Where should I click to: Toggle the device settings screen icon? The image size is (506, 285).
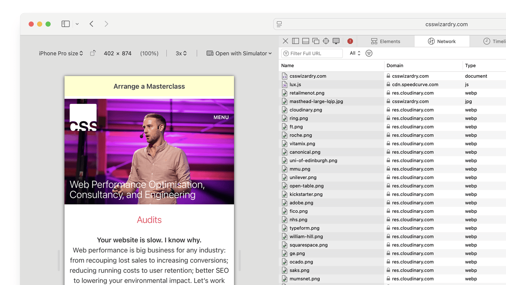(336, 41)
